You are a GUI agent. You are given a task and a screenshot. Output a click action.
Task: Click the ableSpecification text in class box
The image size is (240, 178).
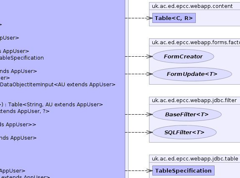[22, 58]
